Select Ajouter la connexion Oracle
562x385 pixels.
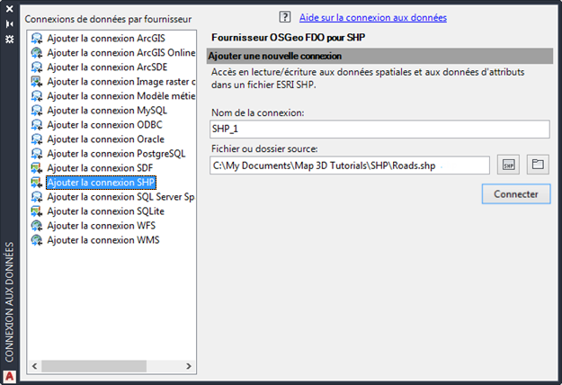tap(106, 139)
